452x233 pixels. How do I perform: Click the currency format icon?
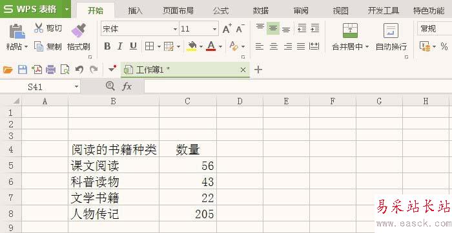[x=426, y=46]
